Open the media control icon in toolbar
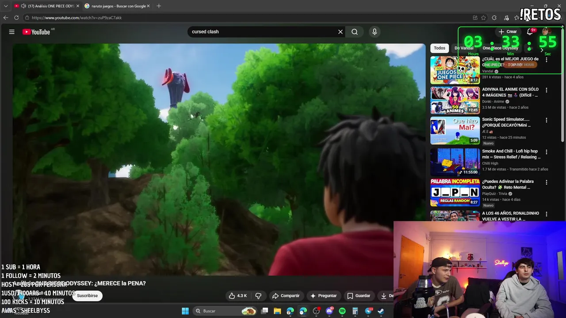This screenshot has width=566, height=318. click(x=506, y=18)
